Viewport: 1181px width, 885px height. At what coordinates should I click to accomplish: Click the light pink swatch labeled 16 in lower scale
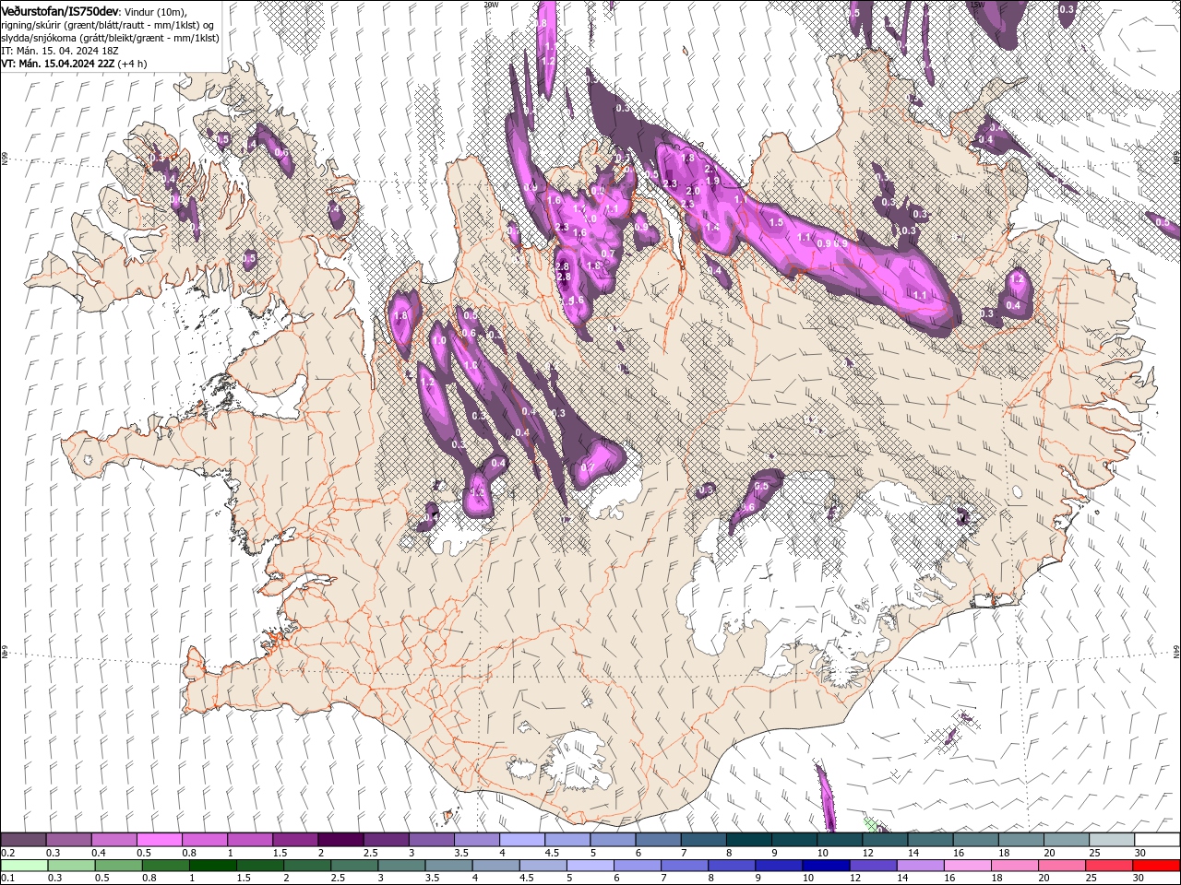(x=967, y=866)
